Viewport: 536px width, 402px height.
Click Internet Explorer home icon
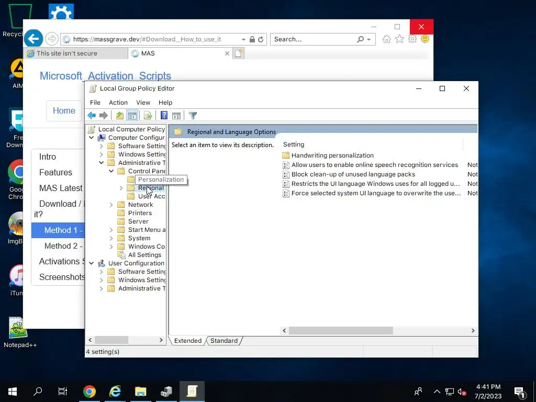coord(387,39)
